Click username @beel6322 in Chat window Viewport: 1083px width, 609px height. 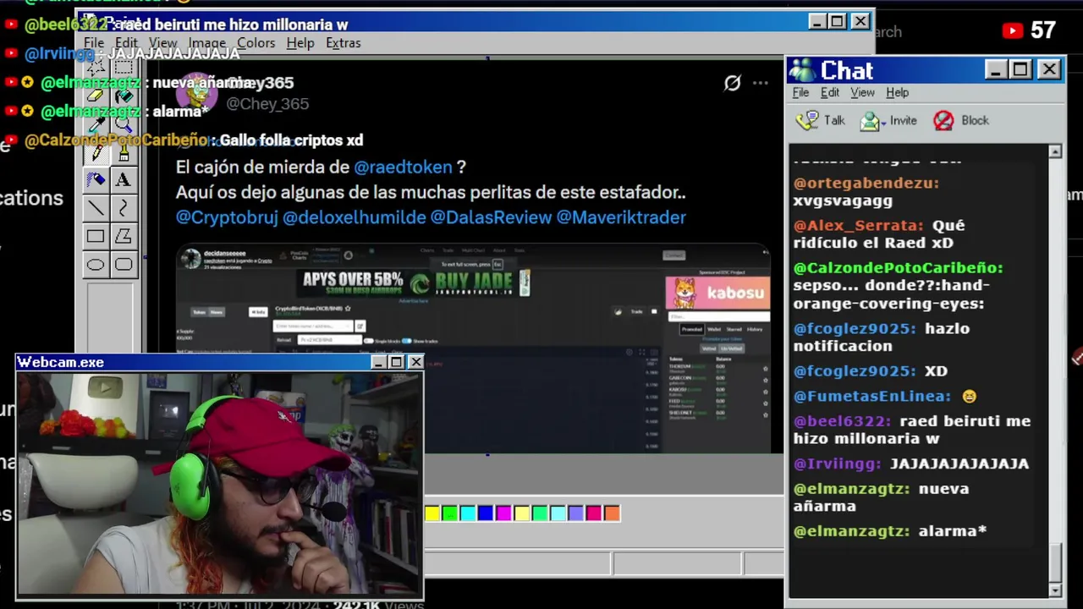tap(842, 421)
